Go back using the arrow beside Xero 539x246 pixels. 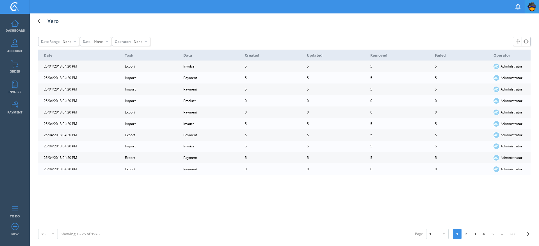[x=41, y=21]
